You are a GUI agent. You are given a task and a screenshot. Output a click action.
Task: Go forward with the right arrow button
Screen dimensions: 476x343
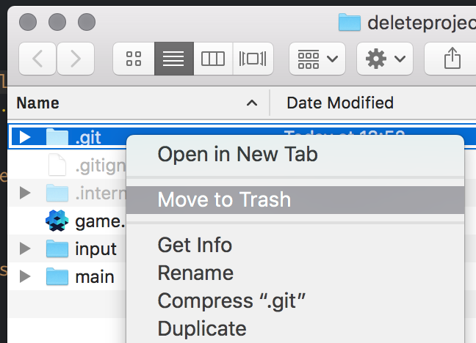76,59
